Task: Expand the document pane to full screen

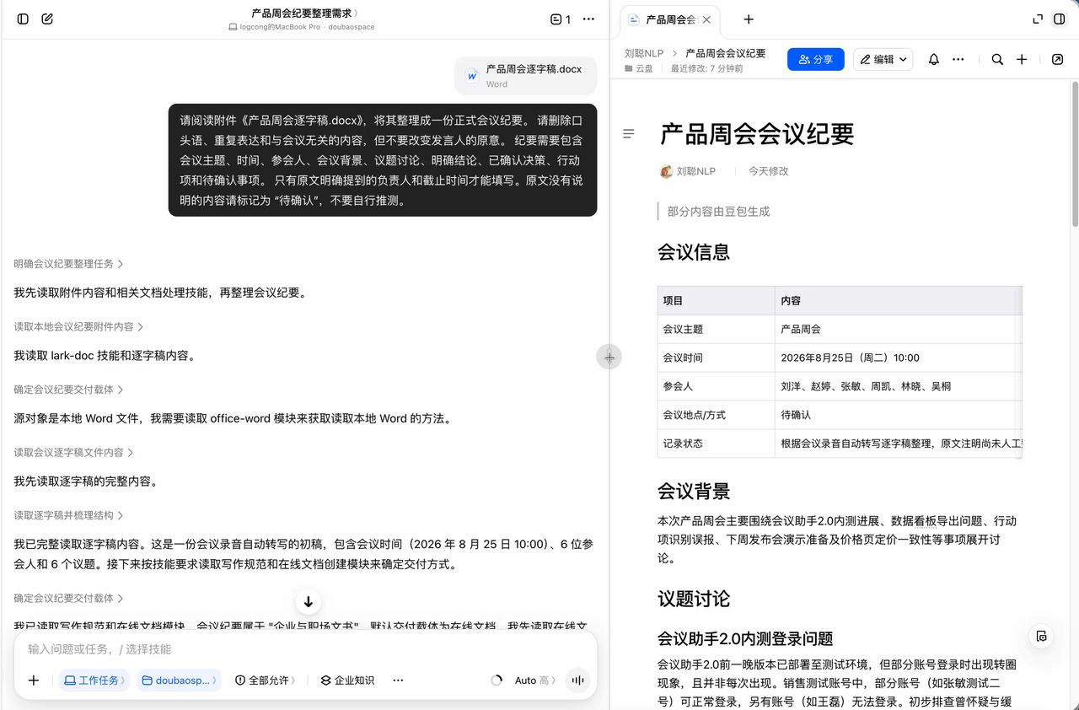Action: [1038, 19]
